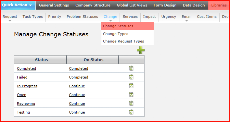Image resolution: width=230 pixels, height=122 pixels.
Task: Go to Cost Items section
Action: tap(207, 17)
